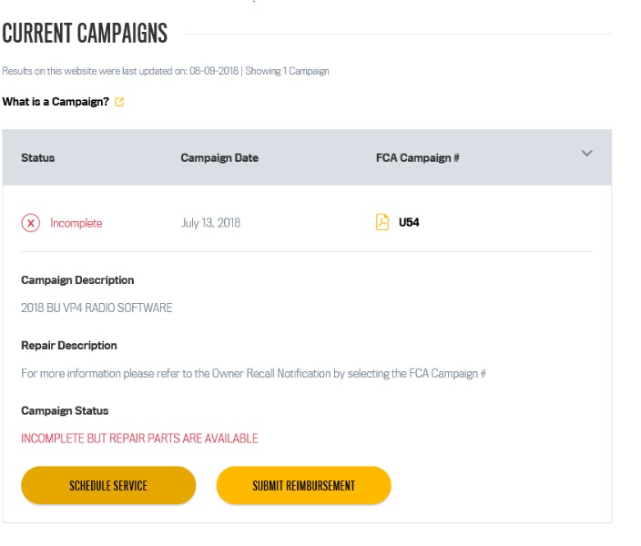Viewport: 641px width, 546px height.
Task: Click the Status column header
Action: (x=38, y=157)
